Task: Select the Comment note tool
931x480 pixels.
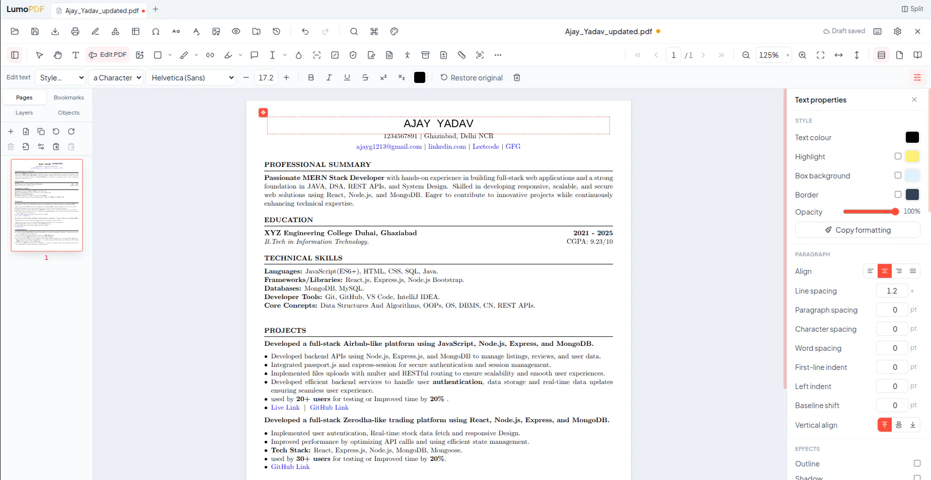Action: click(x=255, y=55)
